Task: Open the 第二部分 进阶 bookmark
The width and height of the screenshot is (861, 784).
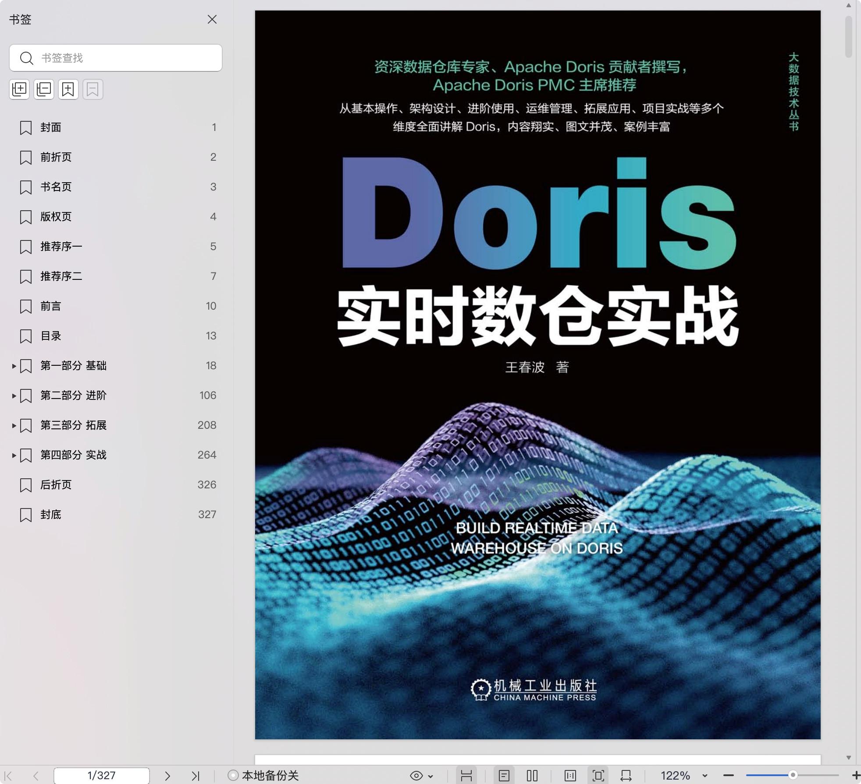Action: click(74, 396)
